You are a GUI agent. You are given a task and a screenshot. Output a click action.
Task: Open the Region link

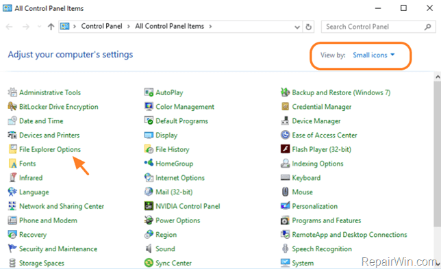pyautogui.click(x=166, y=235)
